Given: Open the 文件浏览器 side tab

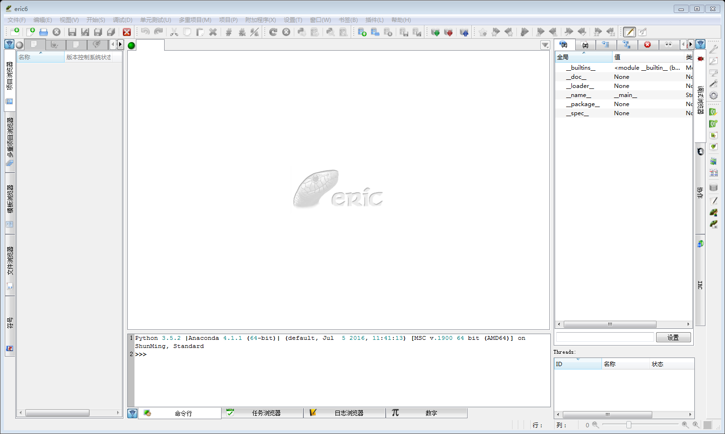Looking at the screenshot, I should click(x=10, y=265).
